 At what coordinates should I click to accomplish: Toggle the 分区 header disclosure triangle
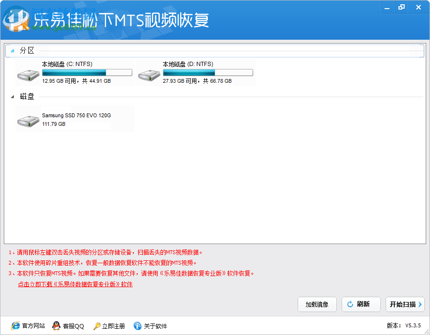click(x=12, y=50)
